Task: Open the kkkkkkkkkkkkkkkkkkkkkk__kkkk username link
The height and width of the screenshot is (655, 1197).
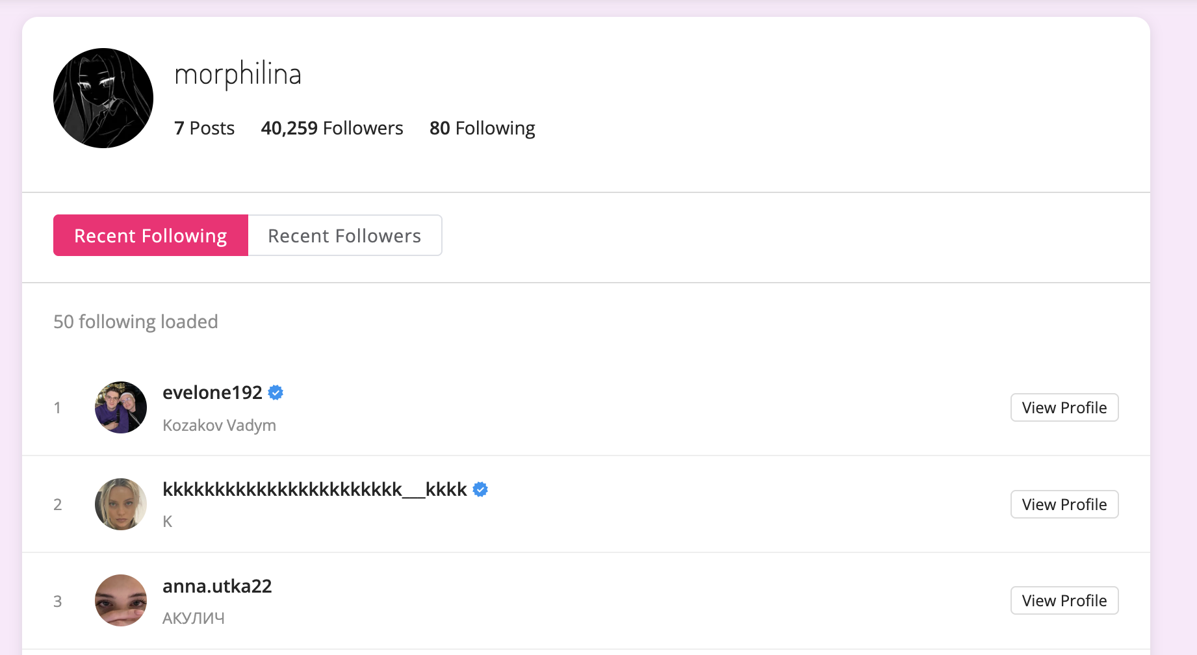Action: click(315, 489)
